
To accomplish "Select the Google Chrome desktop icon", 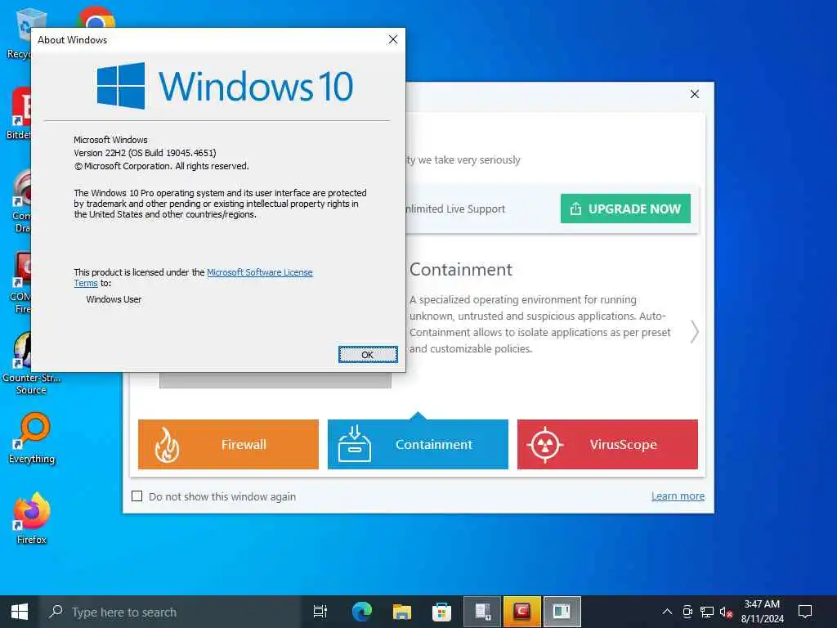I will click(x=96, y=18).
